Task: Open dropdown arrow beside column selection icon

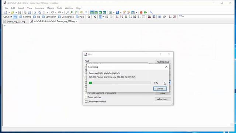Action: coord(103,17)
